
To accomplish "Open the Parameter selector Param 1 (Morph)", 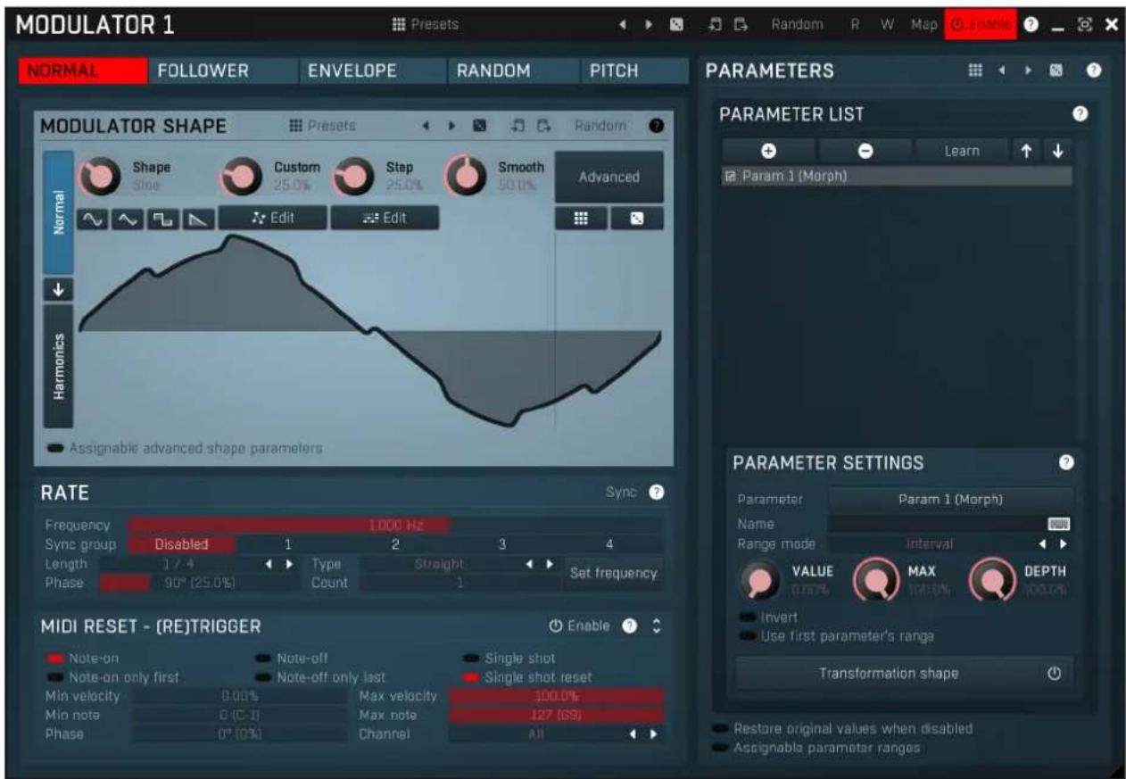I will point(950,500).
